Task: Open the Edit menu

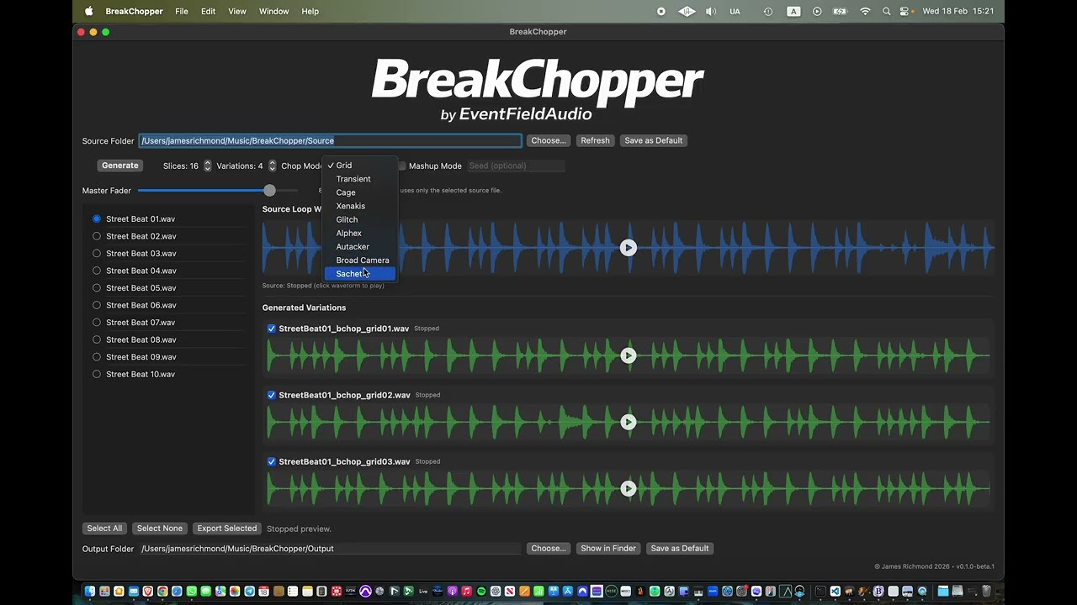Action: click(x=208, y=12)
